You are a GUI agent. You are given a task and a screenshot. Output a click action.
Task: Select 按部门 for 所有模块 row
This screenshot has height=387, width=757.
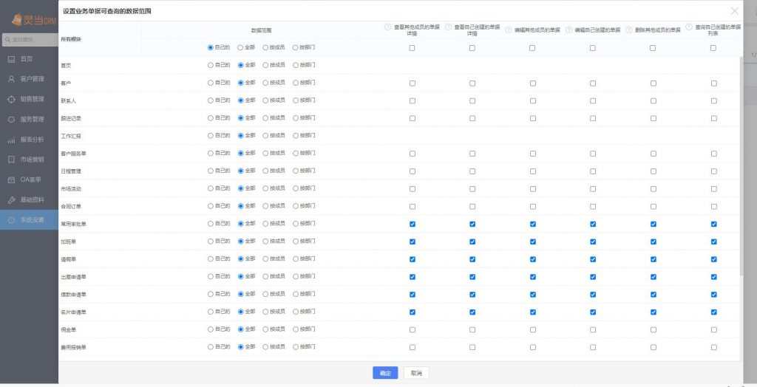point(296,48)
